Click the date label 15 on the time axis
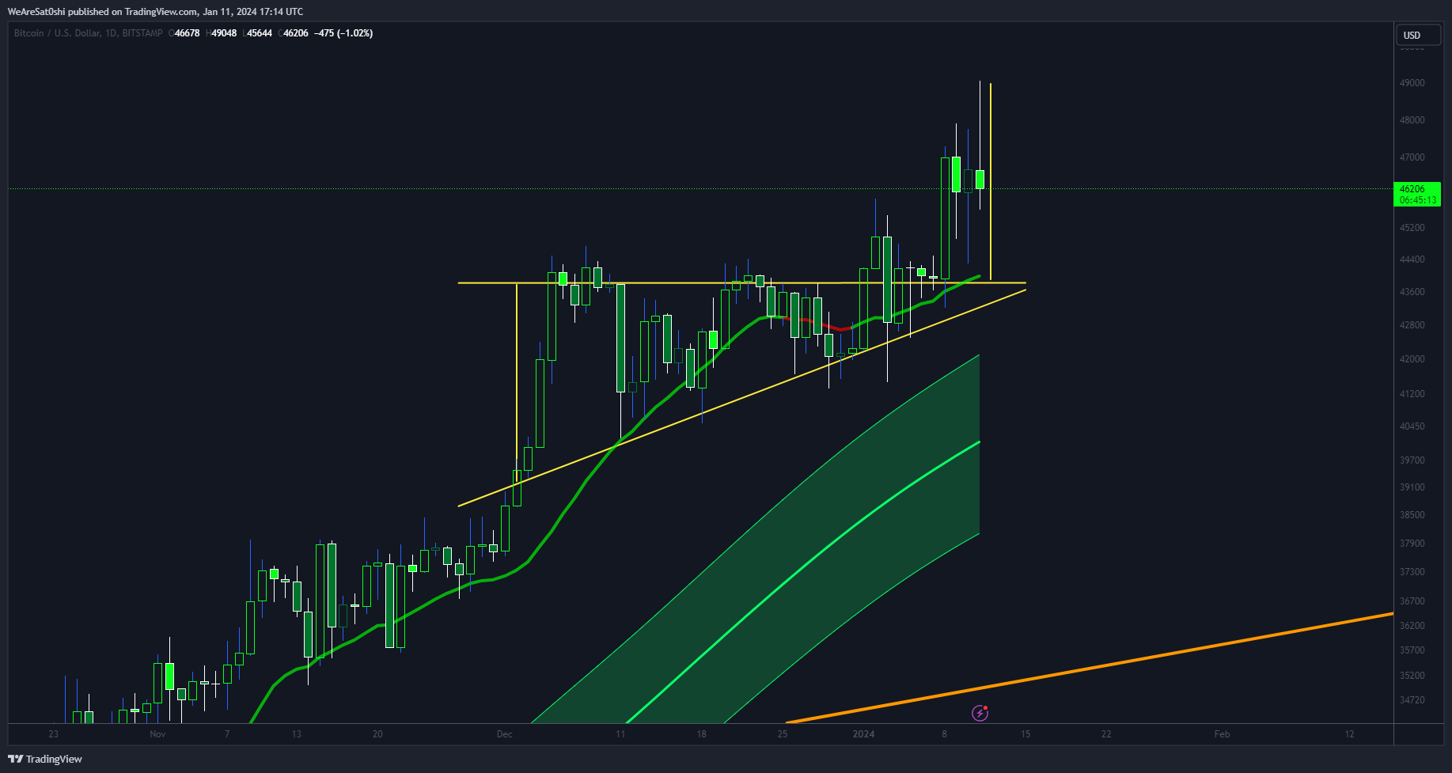The width and height of the screenshot is (1452, 773). 1025,734
